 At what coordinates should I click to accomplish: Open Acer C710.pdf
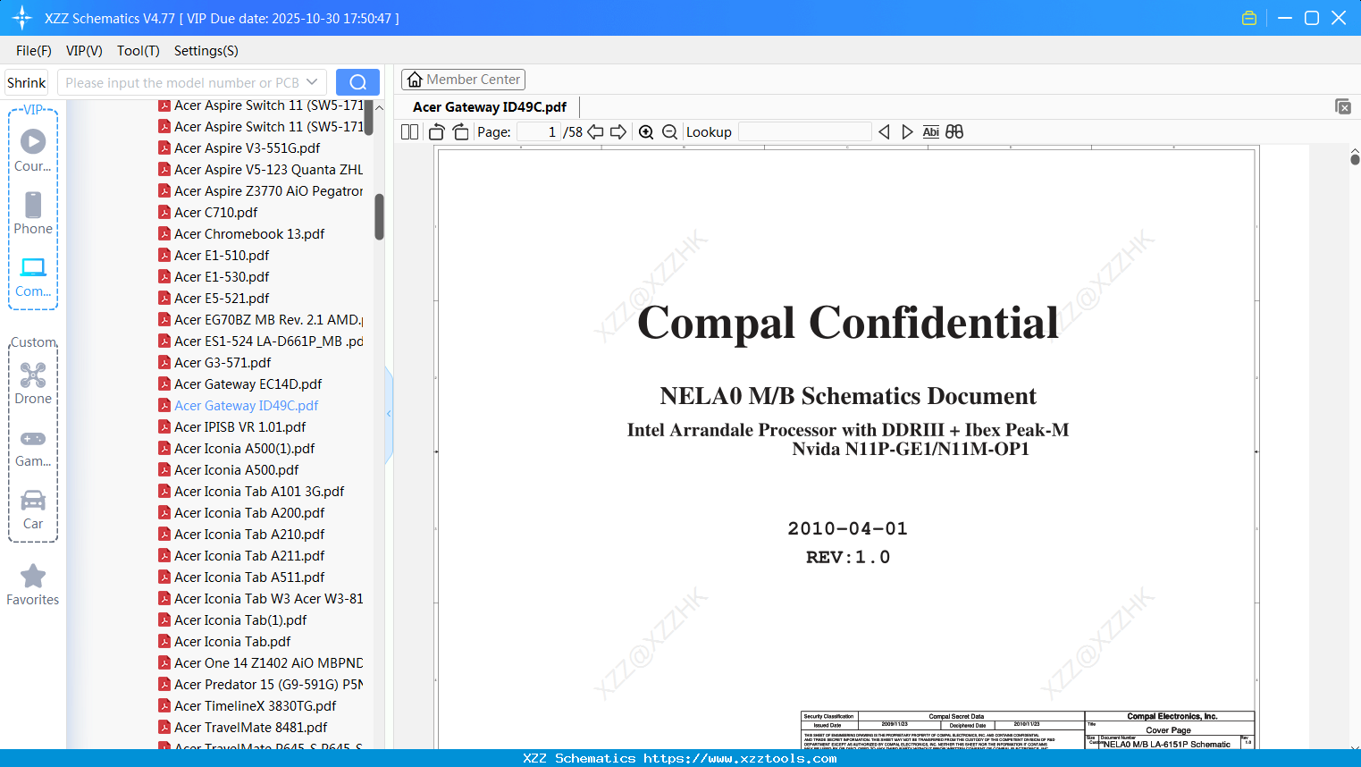[x=207, y=213]
